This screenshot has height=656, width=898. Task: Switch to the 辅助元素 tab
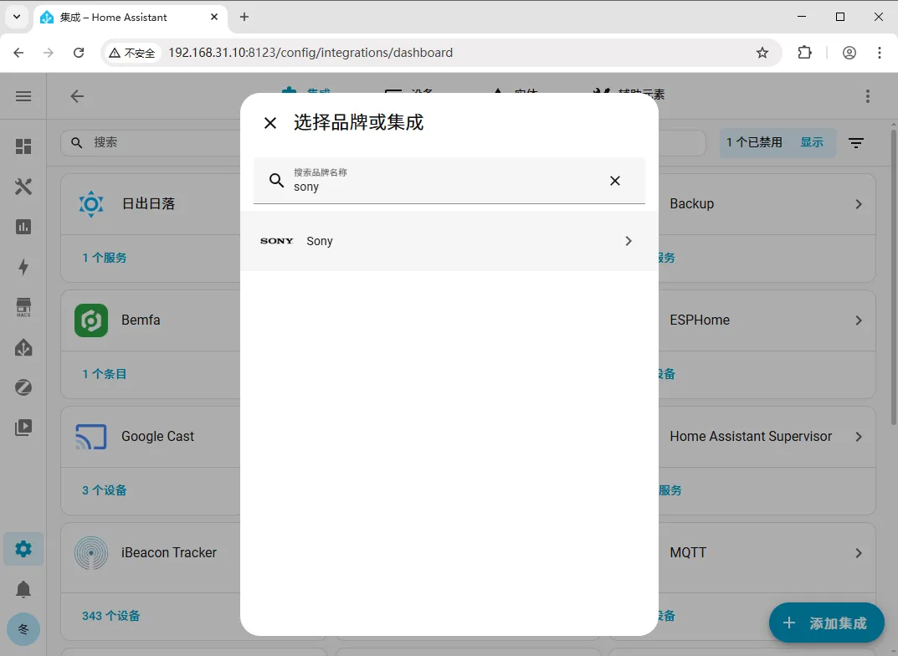629,94
